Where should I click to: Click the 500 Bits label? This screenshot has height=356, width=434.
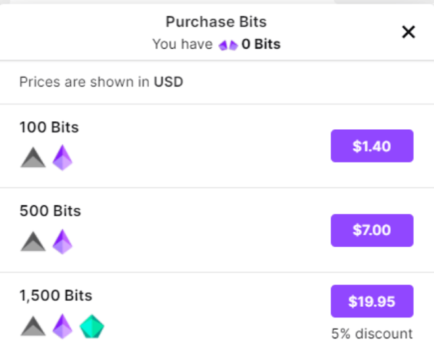coord(50,211)
